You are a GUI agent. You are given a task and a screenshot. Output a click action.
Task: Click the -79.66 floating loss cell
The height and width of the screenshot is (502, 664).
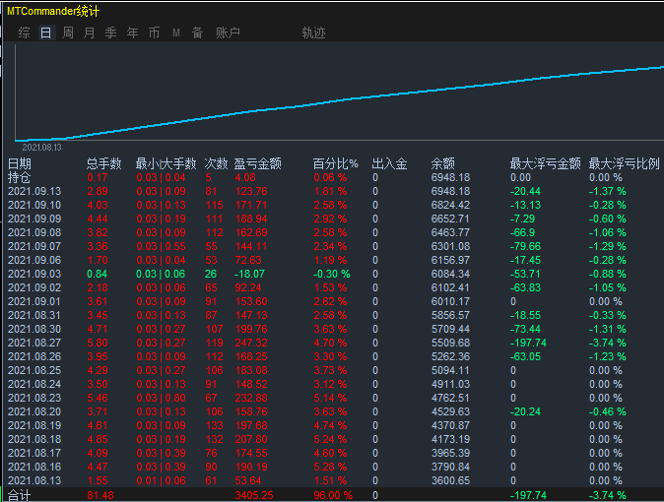525,246
